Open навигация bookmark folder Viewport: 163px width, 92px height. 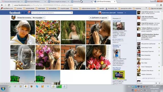[40, 8]
